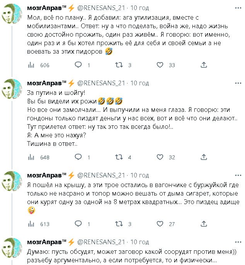Retweet the tweet with 4 retweets
This screenshot has width=245, height=265.
coord(120,157)
